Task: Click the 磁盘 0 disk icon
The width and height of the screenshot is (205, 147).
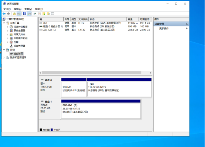Action: pos(42,80)
